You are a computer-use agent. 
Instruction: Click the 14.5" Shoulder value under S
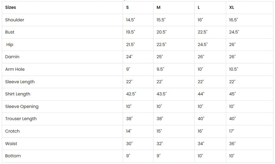[x=131, y=20]
